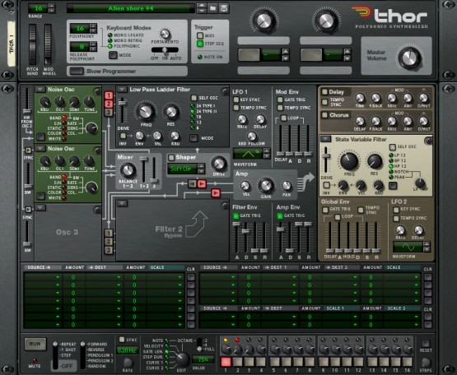Image resolution: width=457 pixels, height=375 pixels.
Task: Open Low Pass Ladder Filter type dropdown
Action: (123, 89)
